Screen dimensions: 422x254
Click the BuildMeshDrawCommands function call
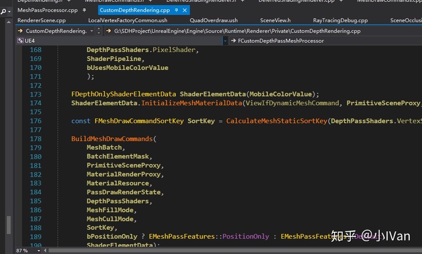coord(112,139)
